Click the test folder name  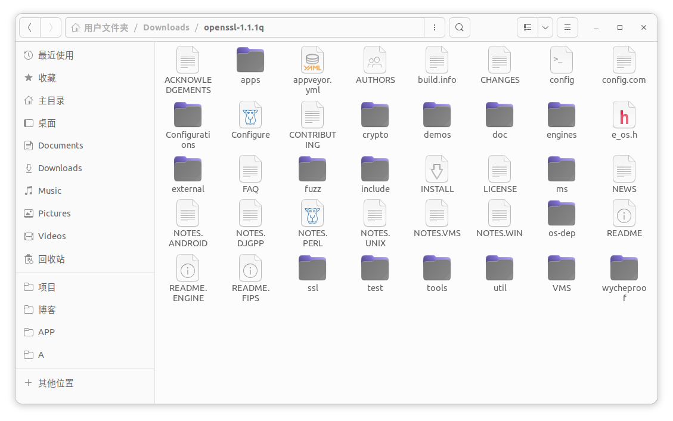pyautogui.click(x=375, y=288)
